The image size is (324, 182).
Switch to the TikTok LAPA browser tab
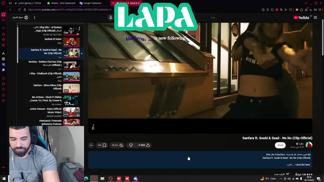tap(28, 3)
